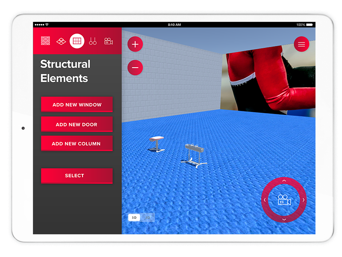The height and width of the screenshot is (257, 342).
Task: Tap the Structural Elements heading
Action: 65,71
